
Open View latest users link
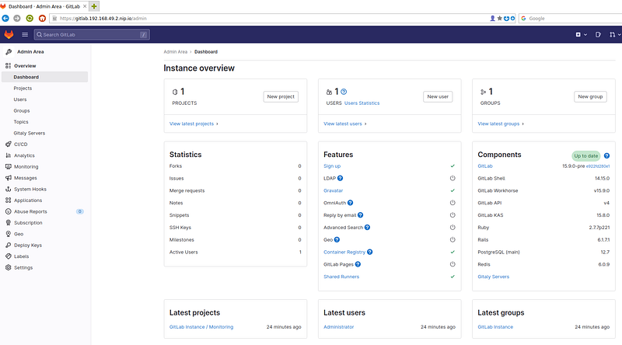[x=344, y=124]
